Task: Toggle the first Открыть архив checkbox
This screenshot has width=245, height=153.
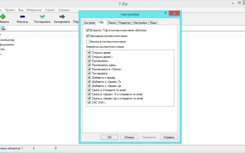Action: [89, 53]
